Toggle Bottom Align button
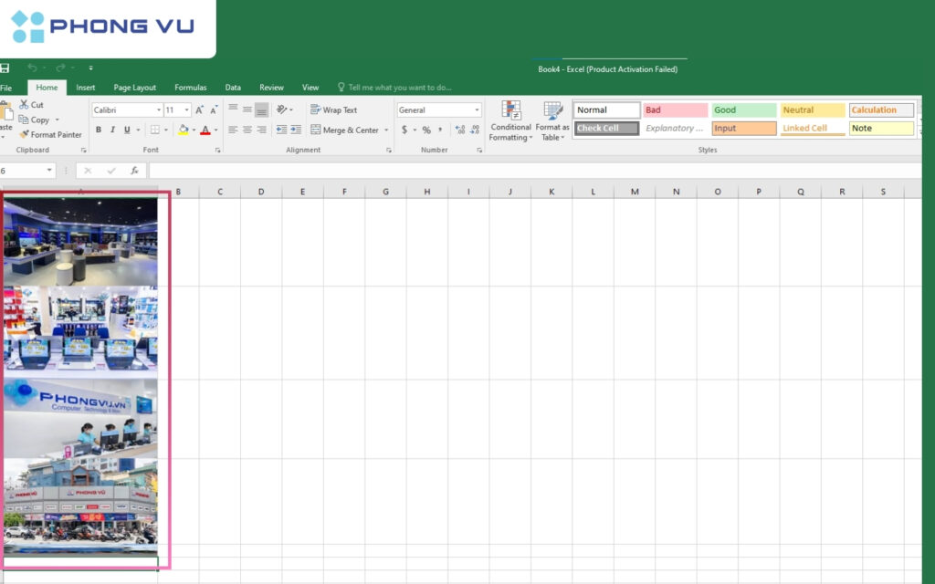Viewport: 935px width, 584px height. pyautogui.click(x=261, y=109)
